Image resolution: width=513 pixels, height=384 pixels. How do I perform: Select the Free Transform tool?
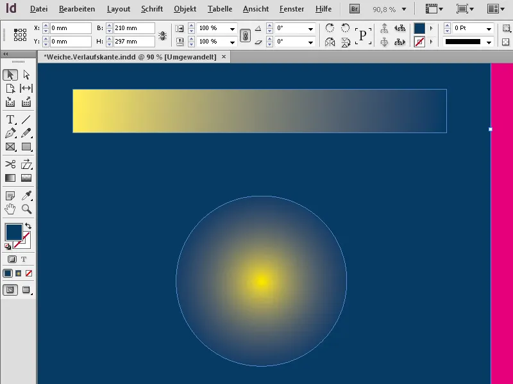(26, 164)
